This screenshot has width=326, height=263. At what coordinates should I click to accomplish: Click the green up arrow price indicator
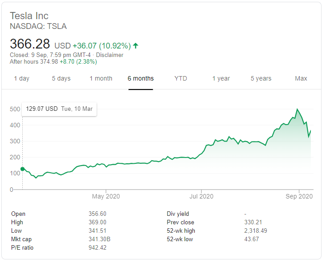[135, 45]
